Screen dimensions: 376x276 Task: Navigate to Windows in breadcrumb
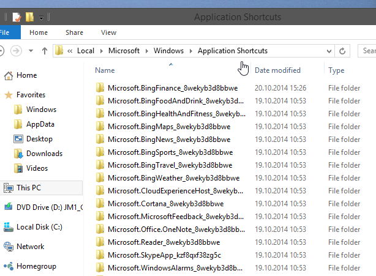(168, 51)
